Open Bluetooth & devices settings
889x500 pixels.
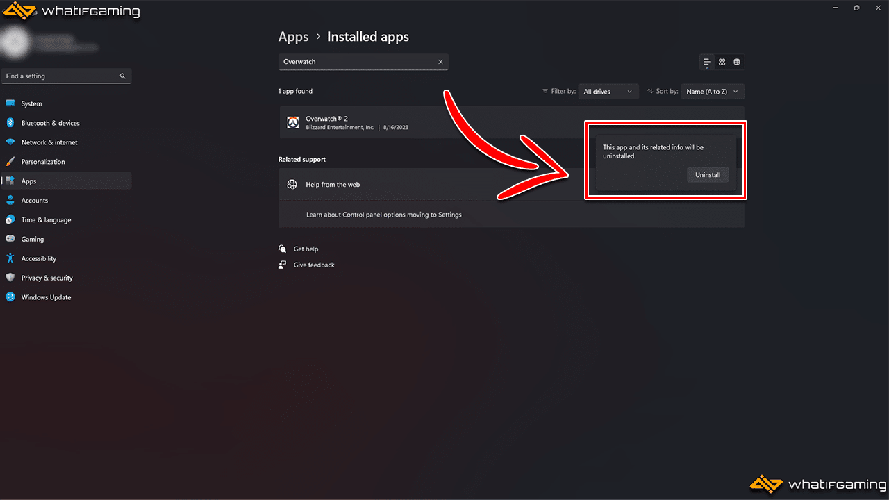point(66,123)
